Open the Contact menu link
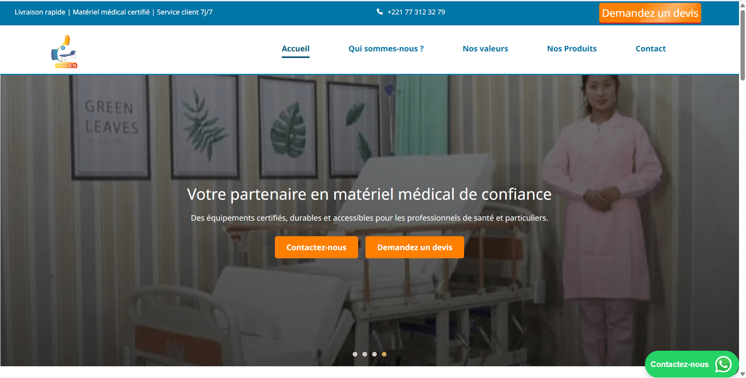This screenshot has width=746, height=378. coord(651,49)
